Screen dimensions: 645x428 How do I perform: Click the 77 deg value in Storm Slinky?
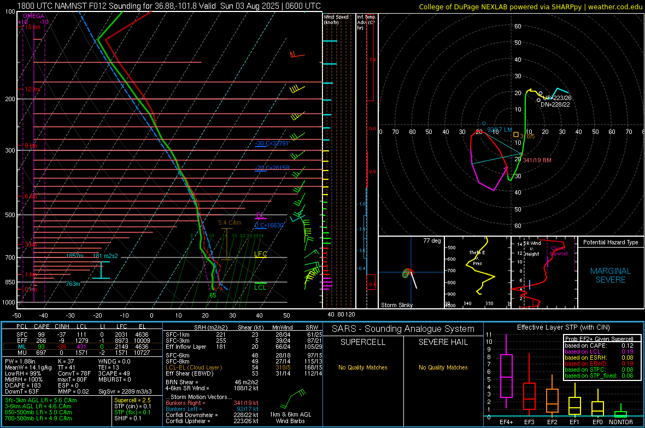[x=432, y=241]
